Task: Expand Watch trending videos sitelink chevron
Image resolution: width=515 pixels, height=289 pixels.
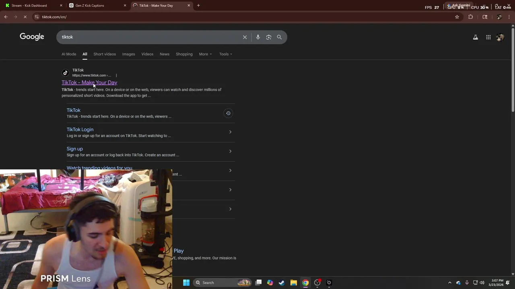Action: click(x=230, y=171)
